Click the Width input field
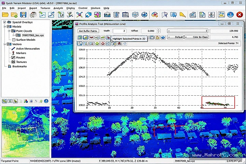This screenshot has width=246, height=164. (119, 31)
